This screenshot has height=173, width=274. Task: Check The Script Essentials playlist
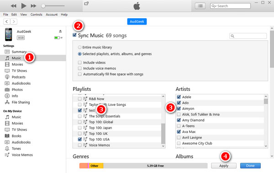pos(79,116)
